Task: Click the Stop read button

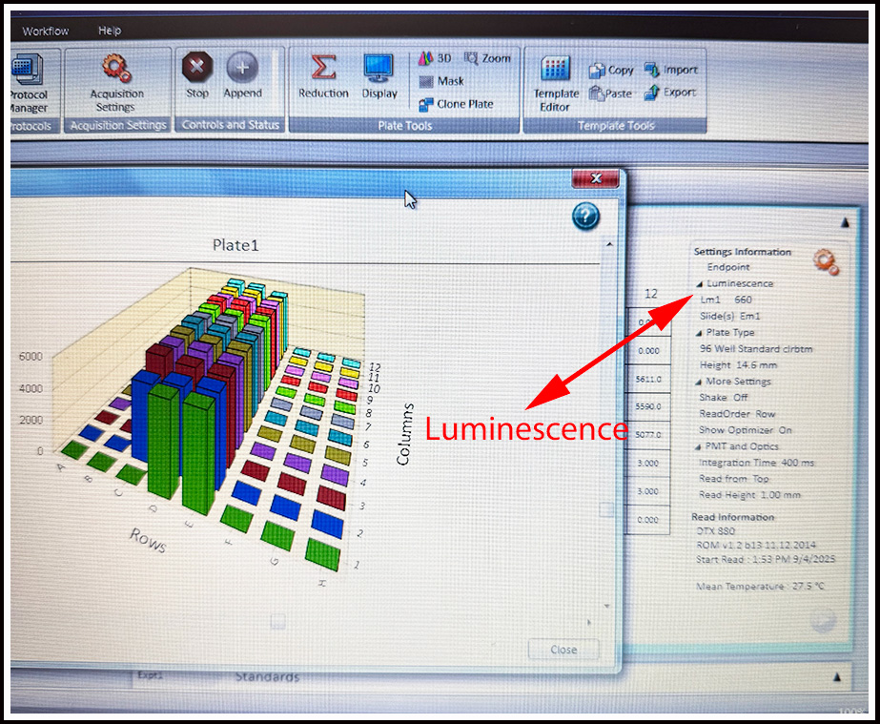Action: (x=197, y=75)
